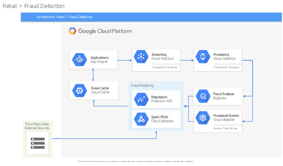Select the third-party data server icon

[38, 143]
